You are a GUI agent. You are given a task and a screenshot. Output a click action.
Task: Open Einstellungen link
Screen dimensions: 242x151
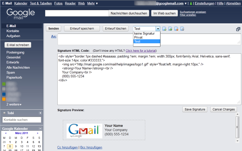click(x=205, y=3)
